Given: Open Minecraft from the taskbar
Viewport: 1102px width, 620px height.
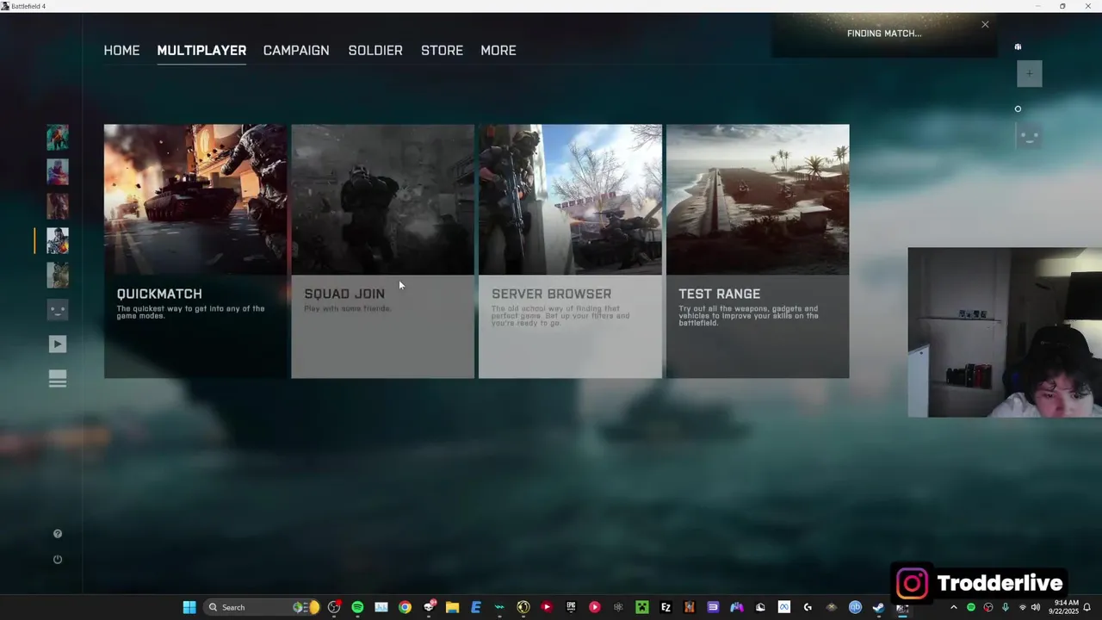Looking at the screenshot, I should (641, 607).
